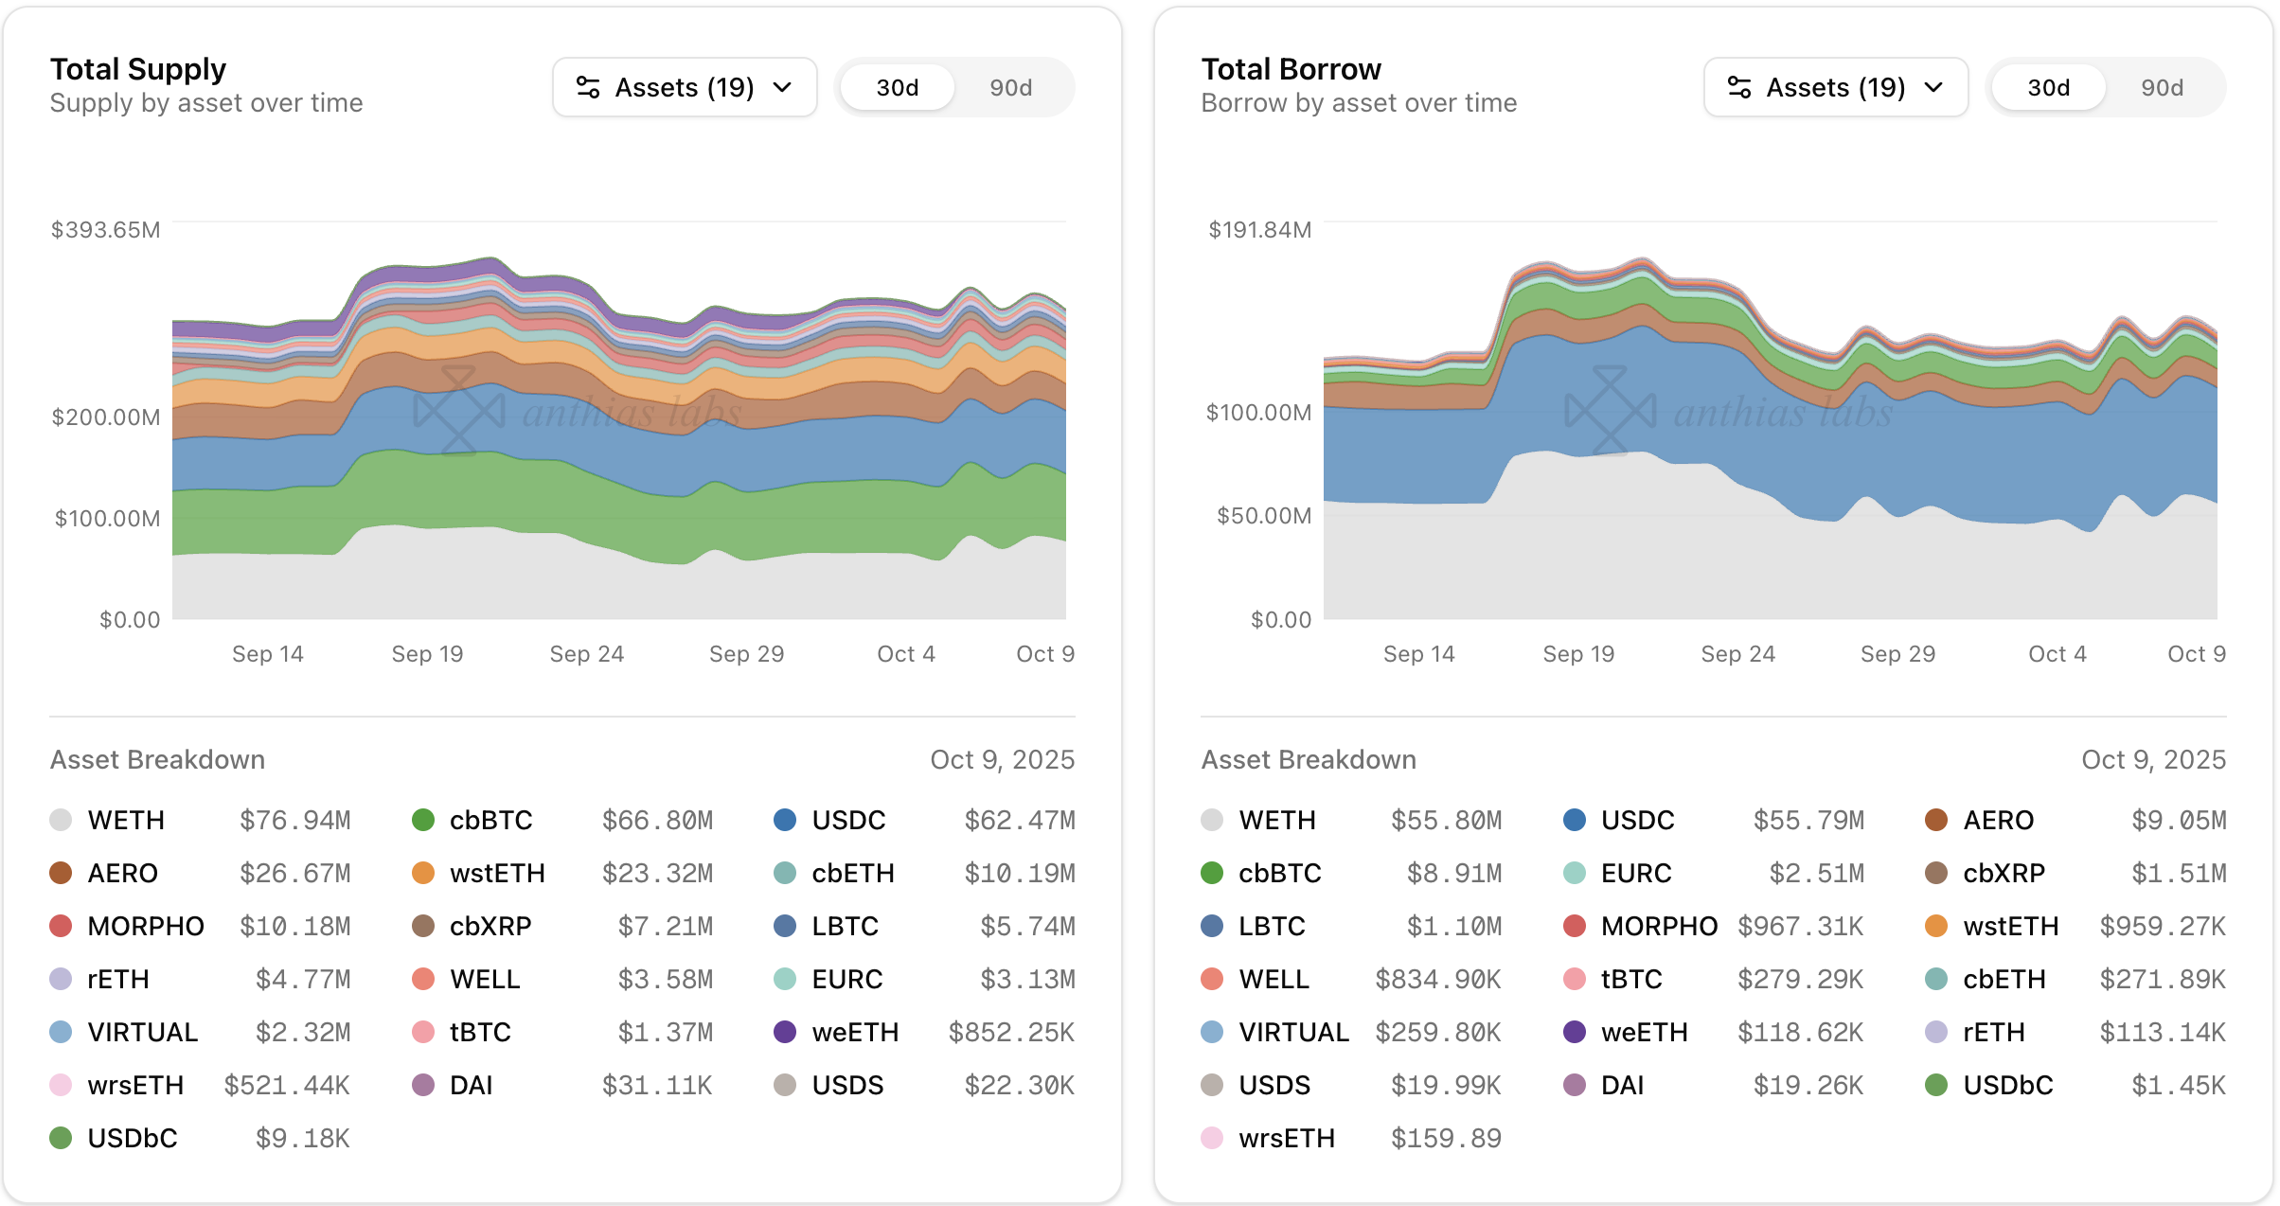Click filter sliders icon in Total Supply
Image resolution: width=2280 pixels, height=1206 pixels.
(588, 88)
